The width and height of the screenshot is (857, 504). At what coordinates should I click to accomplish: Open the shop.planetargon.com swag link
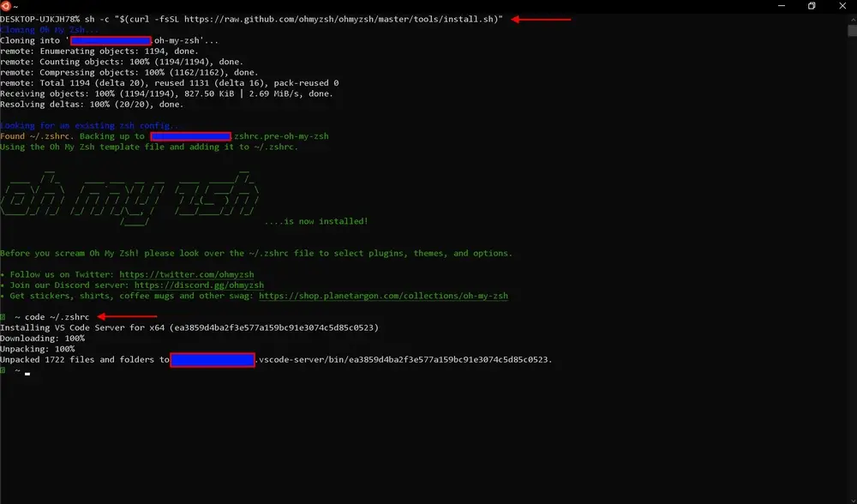[x=383, y=296]
